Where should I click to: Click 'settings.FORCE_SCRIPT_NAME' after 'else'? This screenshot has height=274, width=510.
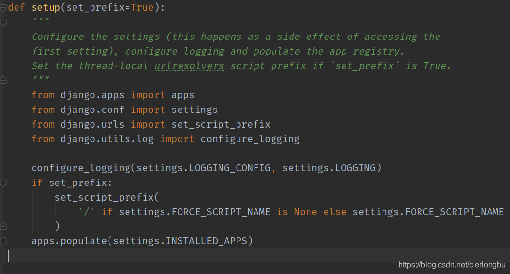[428, 212]
